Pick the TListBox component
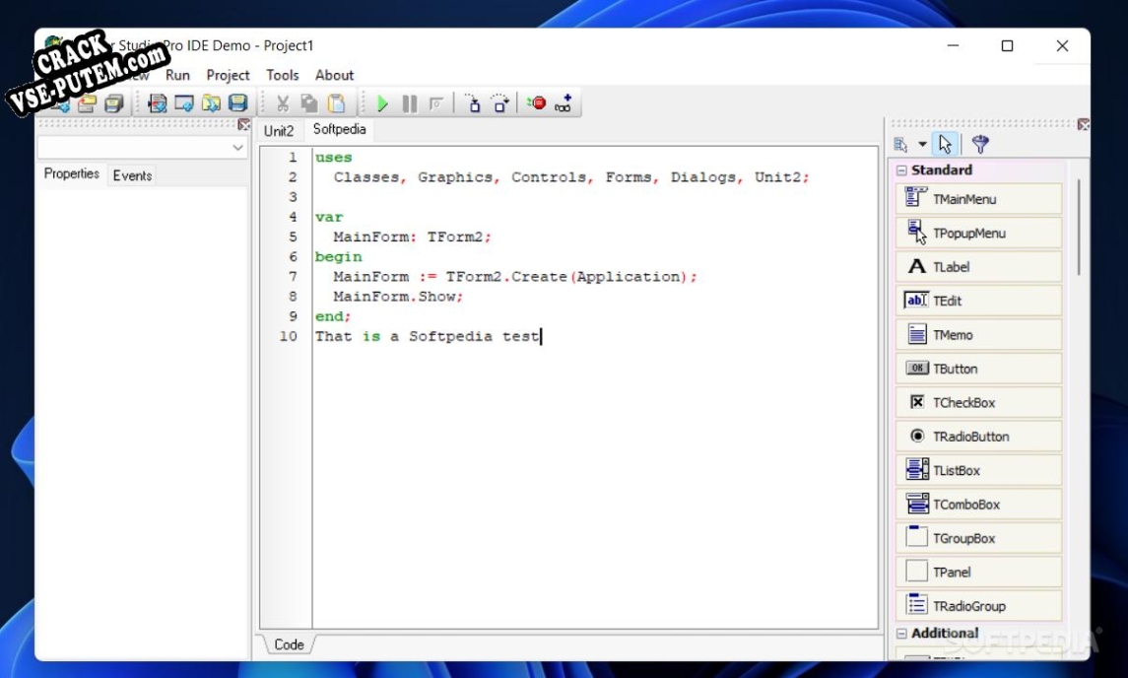1128x678 pixels. [978, 469]
